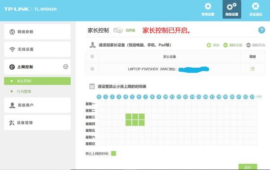
Task: Click the LAPTOP-FSVESHDV device name
Action: [x=143, y=69]
